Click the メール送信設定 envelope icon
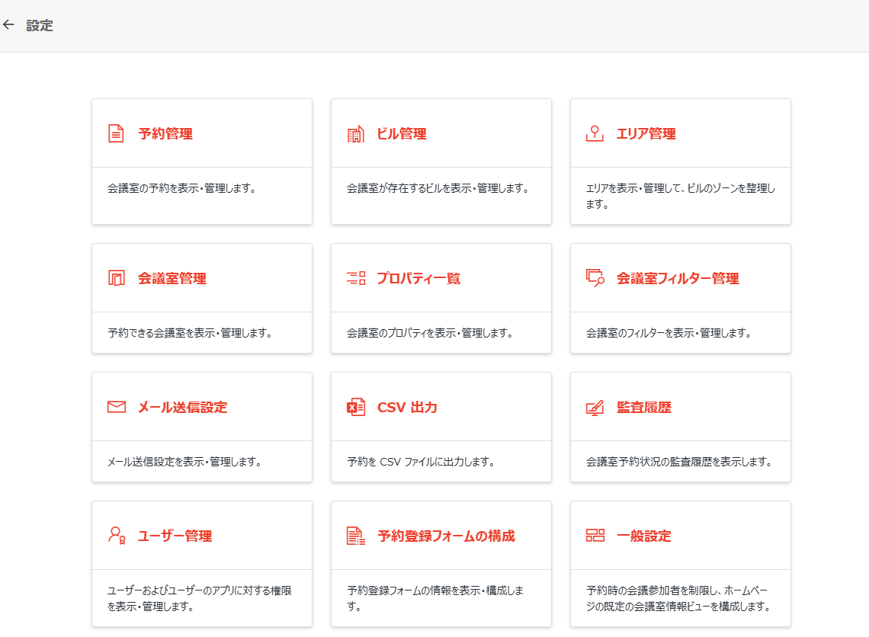 117,407
